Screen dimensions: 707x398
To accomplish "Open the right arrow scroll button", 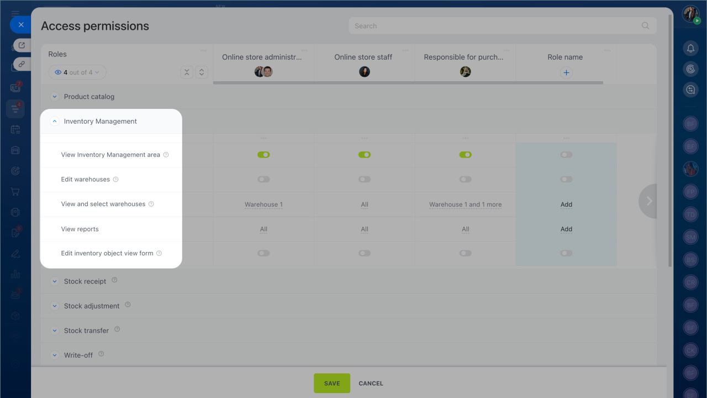I will click(x=649, y=201).
